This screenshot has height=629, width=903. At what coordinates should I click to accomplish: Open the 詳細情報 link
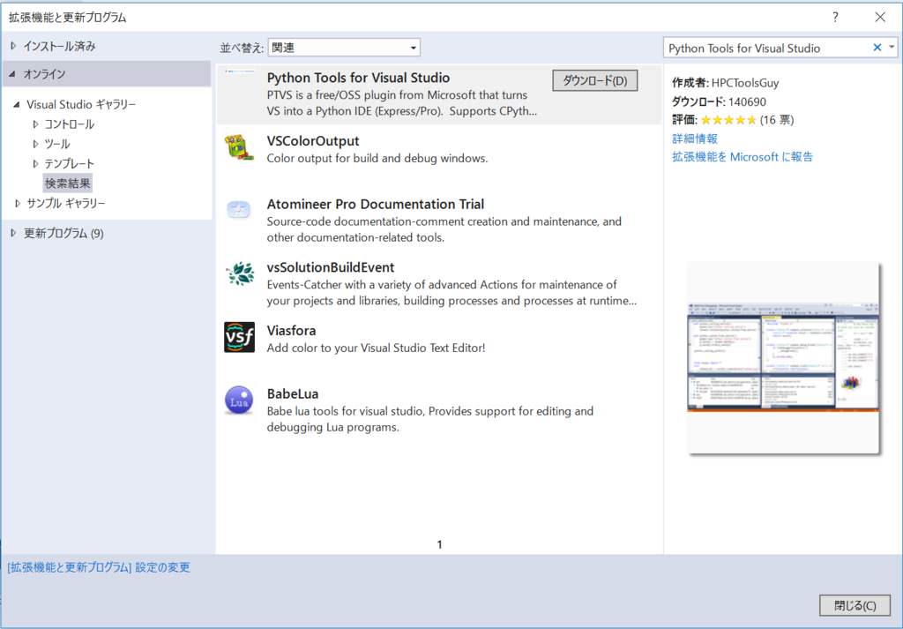[695, 139]
